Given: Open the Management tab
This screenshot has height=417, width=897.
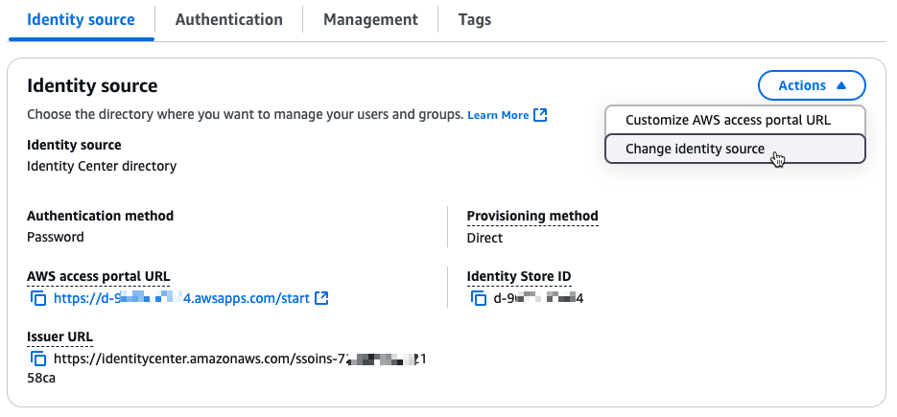Looking at the screenshot, I should (x=370, y=19).
